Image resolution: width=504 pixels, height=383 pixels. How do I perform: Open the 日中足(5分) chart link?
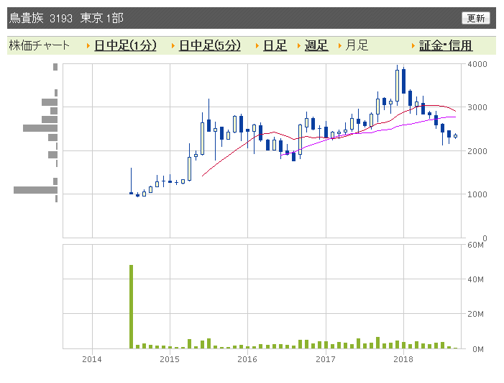(209, 45)
